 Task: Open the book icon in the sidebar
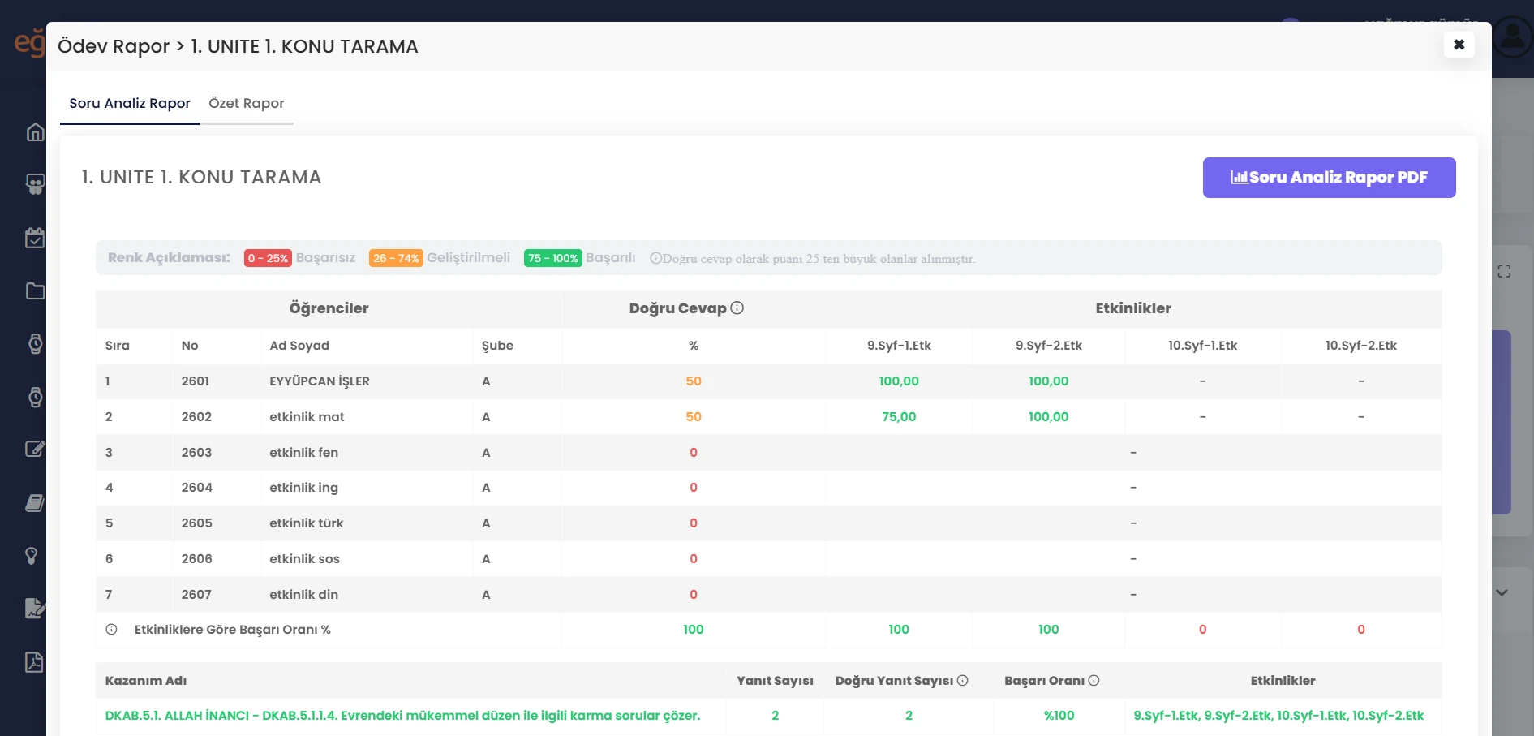[x=35, y=503]
